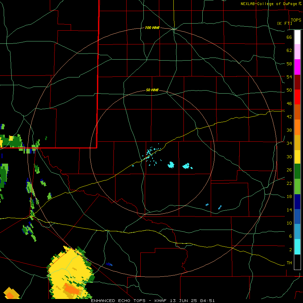Click the 22 legend value
This screenshot has width=303, height=303.
point(289,183)
